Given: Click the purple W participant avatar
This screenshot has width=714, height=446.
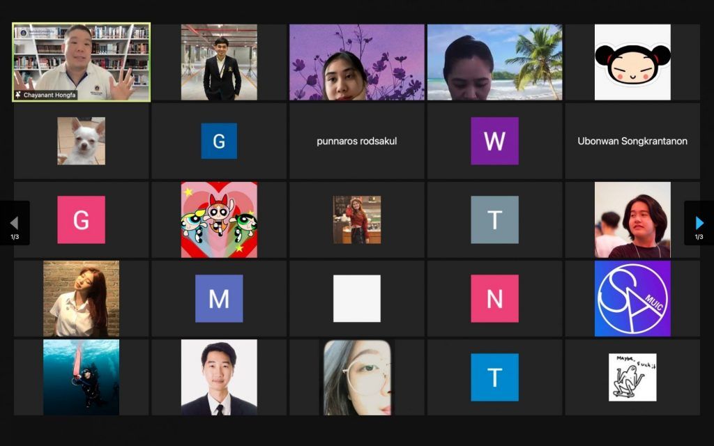Looking at the screenshot, I should pyautogui.click(x=494, y=141).
